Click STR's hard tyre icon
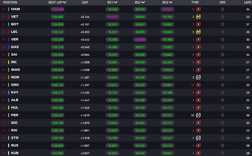Screen dimensions: 252x156 pos(198,138)
